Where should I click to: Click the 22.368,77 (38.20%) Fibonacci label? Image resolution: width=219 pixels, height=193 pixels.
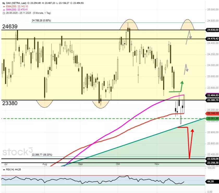[42, 155]
